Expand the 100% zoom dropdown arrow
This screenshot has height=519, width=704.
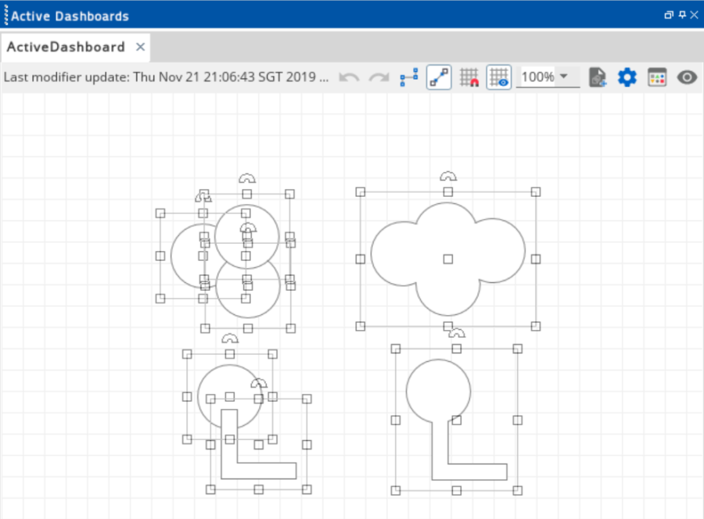click(x=563, y=77)
